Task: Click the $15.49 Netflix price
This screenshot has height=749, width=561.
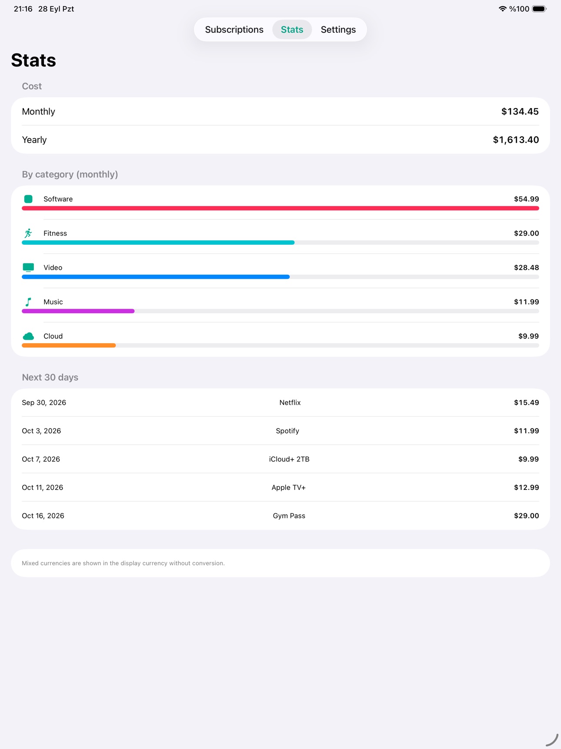Action: click(x=526, y=402)
